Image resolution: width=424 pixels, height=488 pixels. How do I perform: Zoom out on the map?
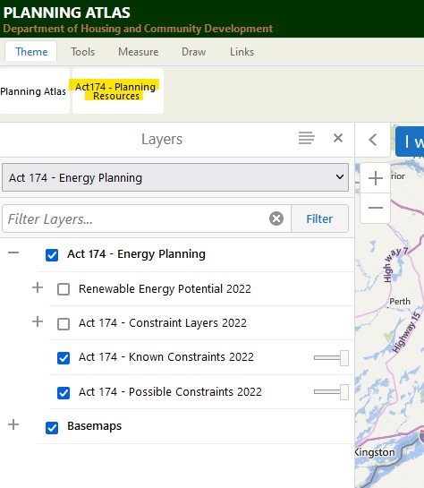tap(376, 208)
